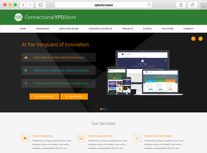This screenshot has width=207, height=153.
Task: Toggle the Safari sidebar button
Action: pos(41,5)
